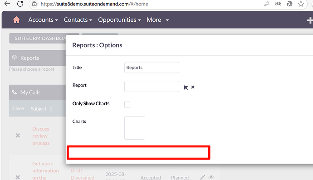Expand the Opportunities dropdown

tap(119, 20)
